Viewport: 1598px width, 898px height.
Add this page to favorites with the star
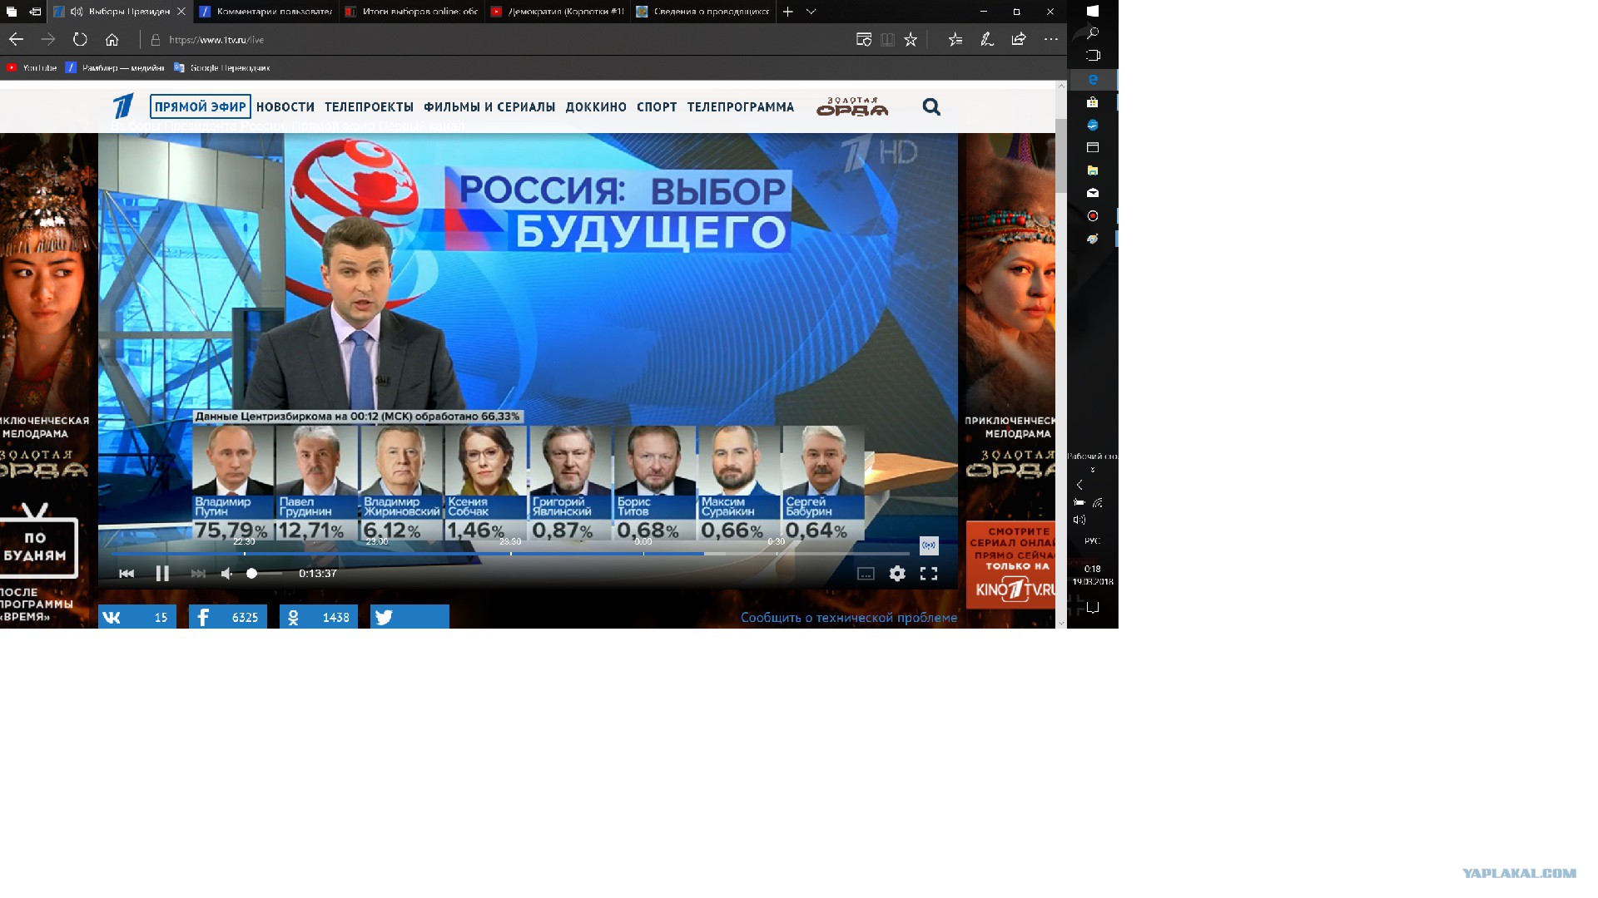click(911, 39)
